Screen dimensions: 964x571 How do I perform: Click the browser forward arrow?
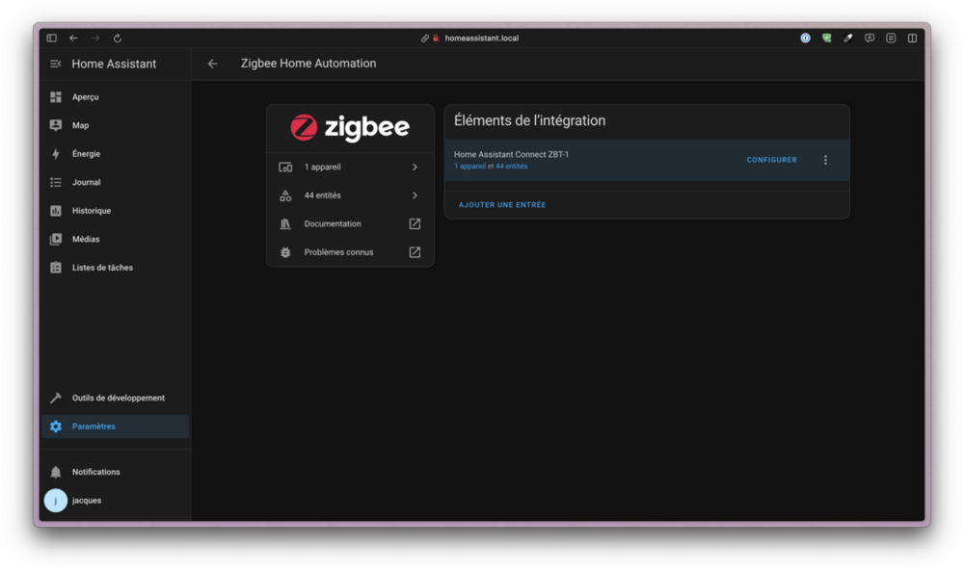95,39
